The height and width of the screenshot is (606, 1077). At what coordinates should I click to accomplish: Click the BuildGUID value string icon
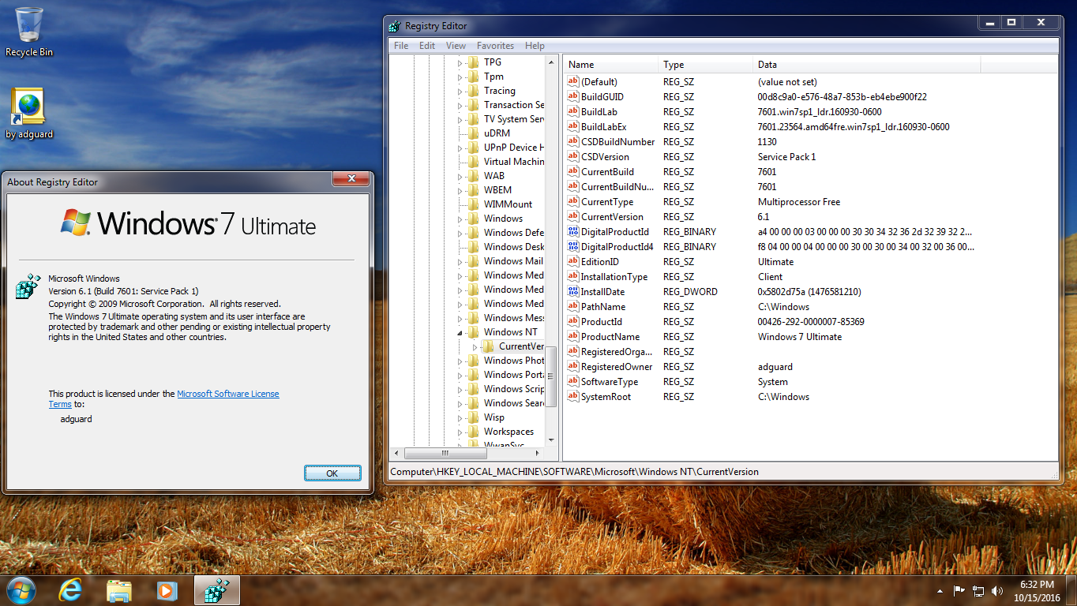[x=573, y=97]
